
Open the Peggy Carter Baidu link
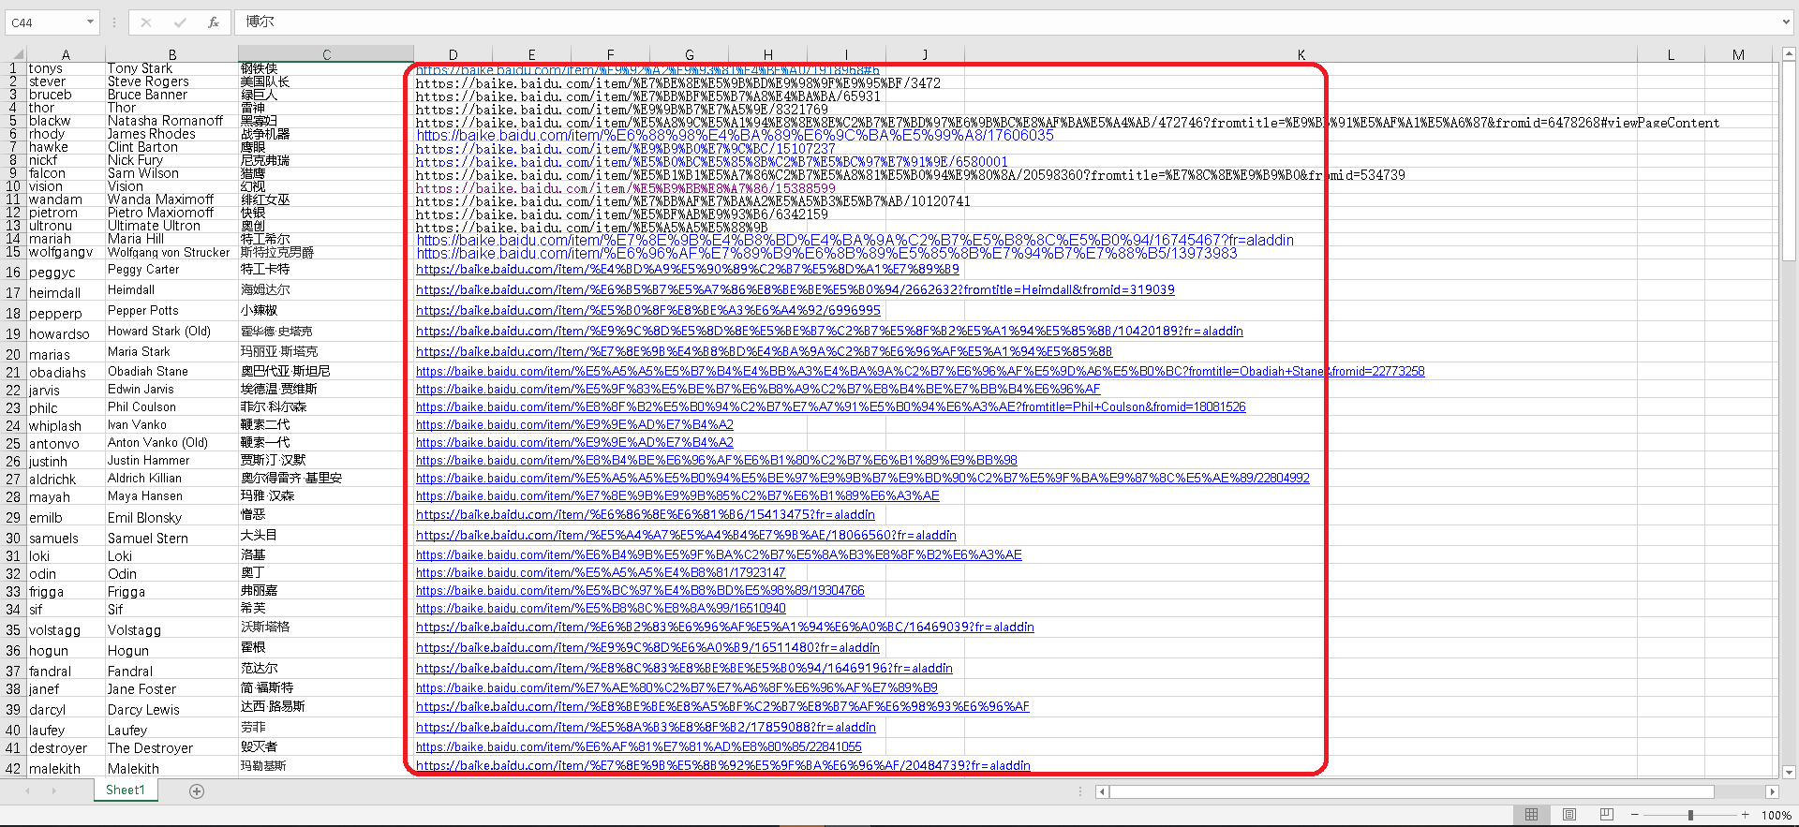coord(687,270)
